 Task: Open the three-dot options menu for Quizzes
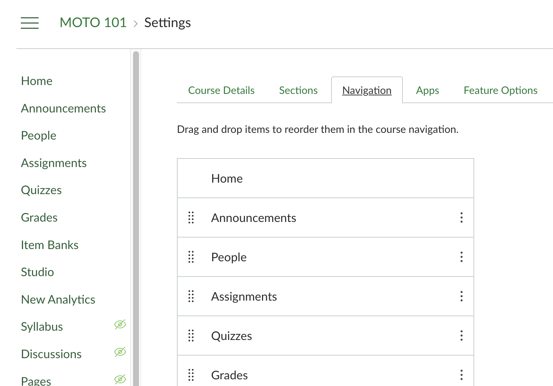coord(462,336)
